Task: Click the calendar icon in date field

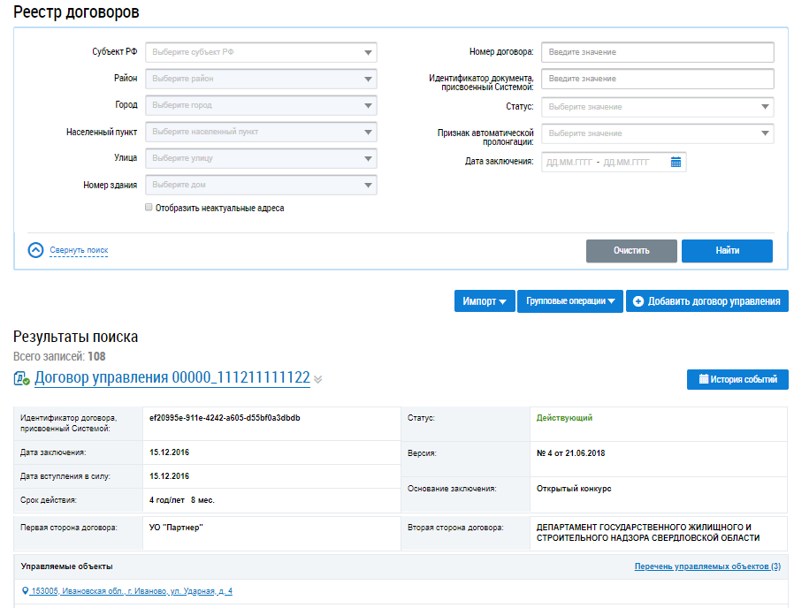Action: [x=676, y=162]
